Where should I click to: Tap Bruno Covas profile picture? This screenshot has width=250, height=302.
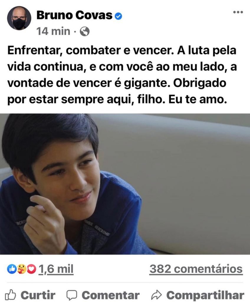[x=19, y=18]
